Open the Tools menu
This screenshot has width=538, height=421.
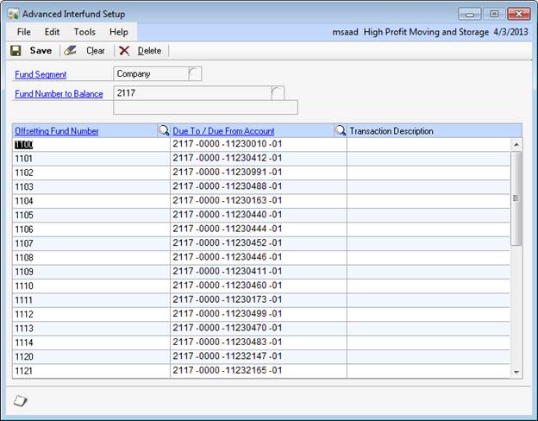coord(84,32)
